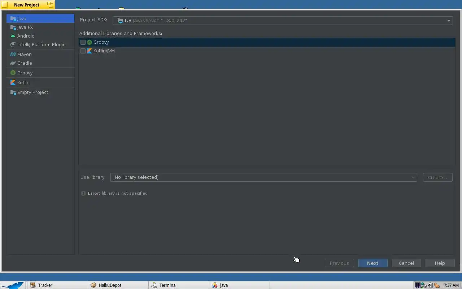Enable the Kotlin/JVM framework checkbox
This screenshot has width=462, height=289.
(83, 51)
